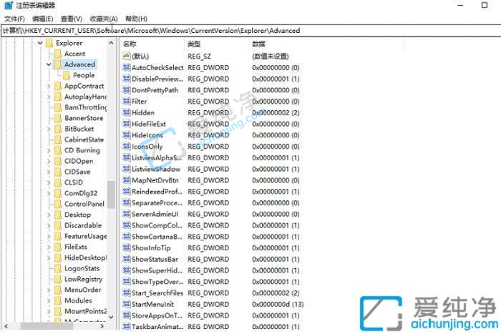
Task: Click the HideIcons value icon
Action: tap(127, 135)
